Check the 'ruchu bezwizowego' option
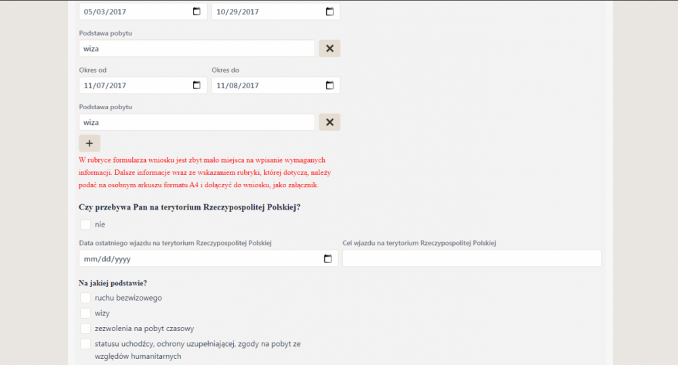This screenshot has height=365, width=678. coord(85,298)
